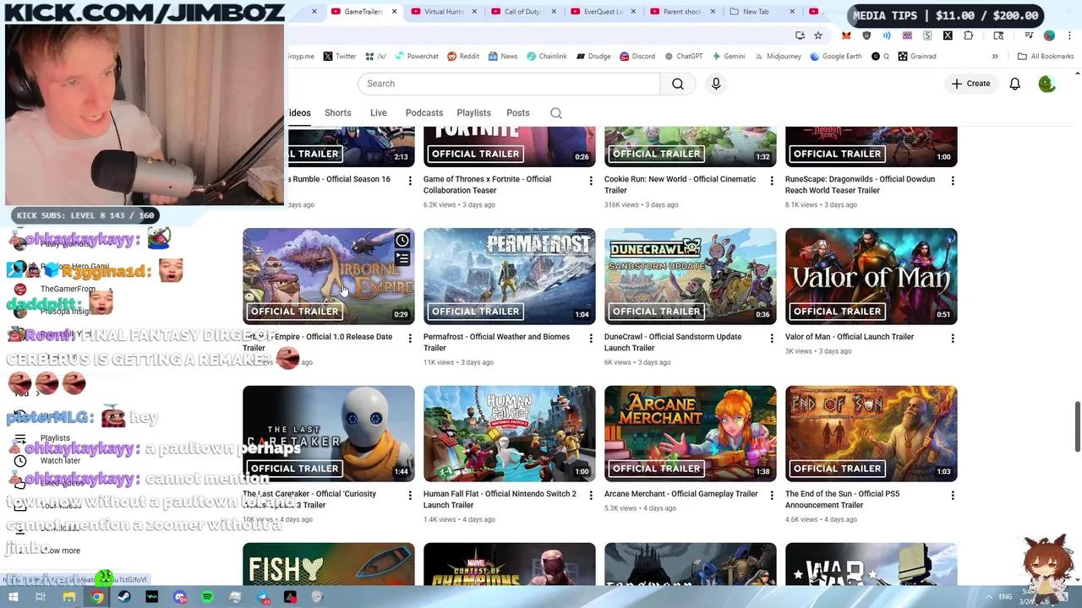Image resolution: width=1082 pixels, height=608 pixels.
Task: Open the Discord bookmark
Action: coord(637,57)
